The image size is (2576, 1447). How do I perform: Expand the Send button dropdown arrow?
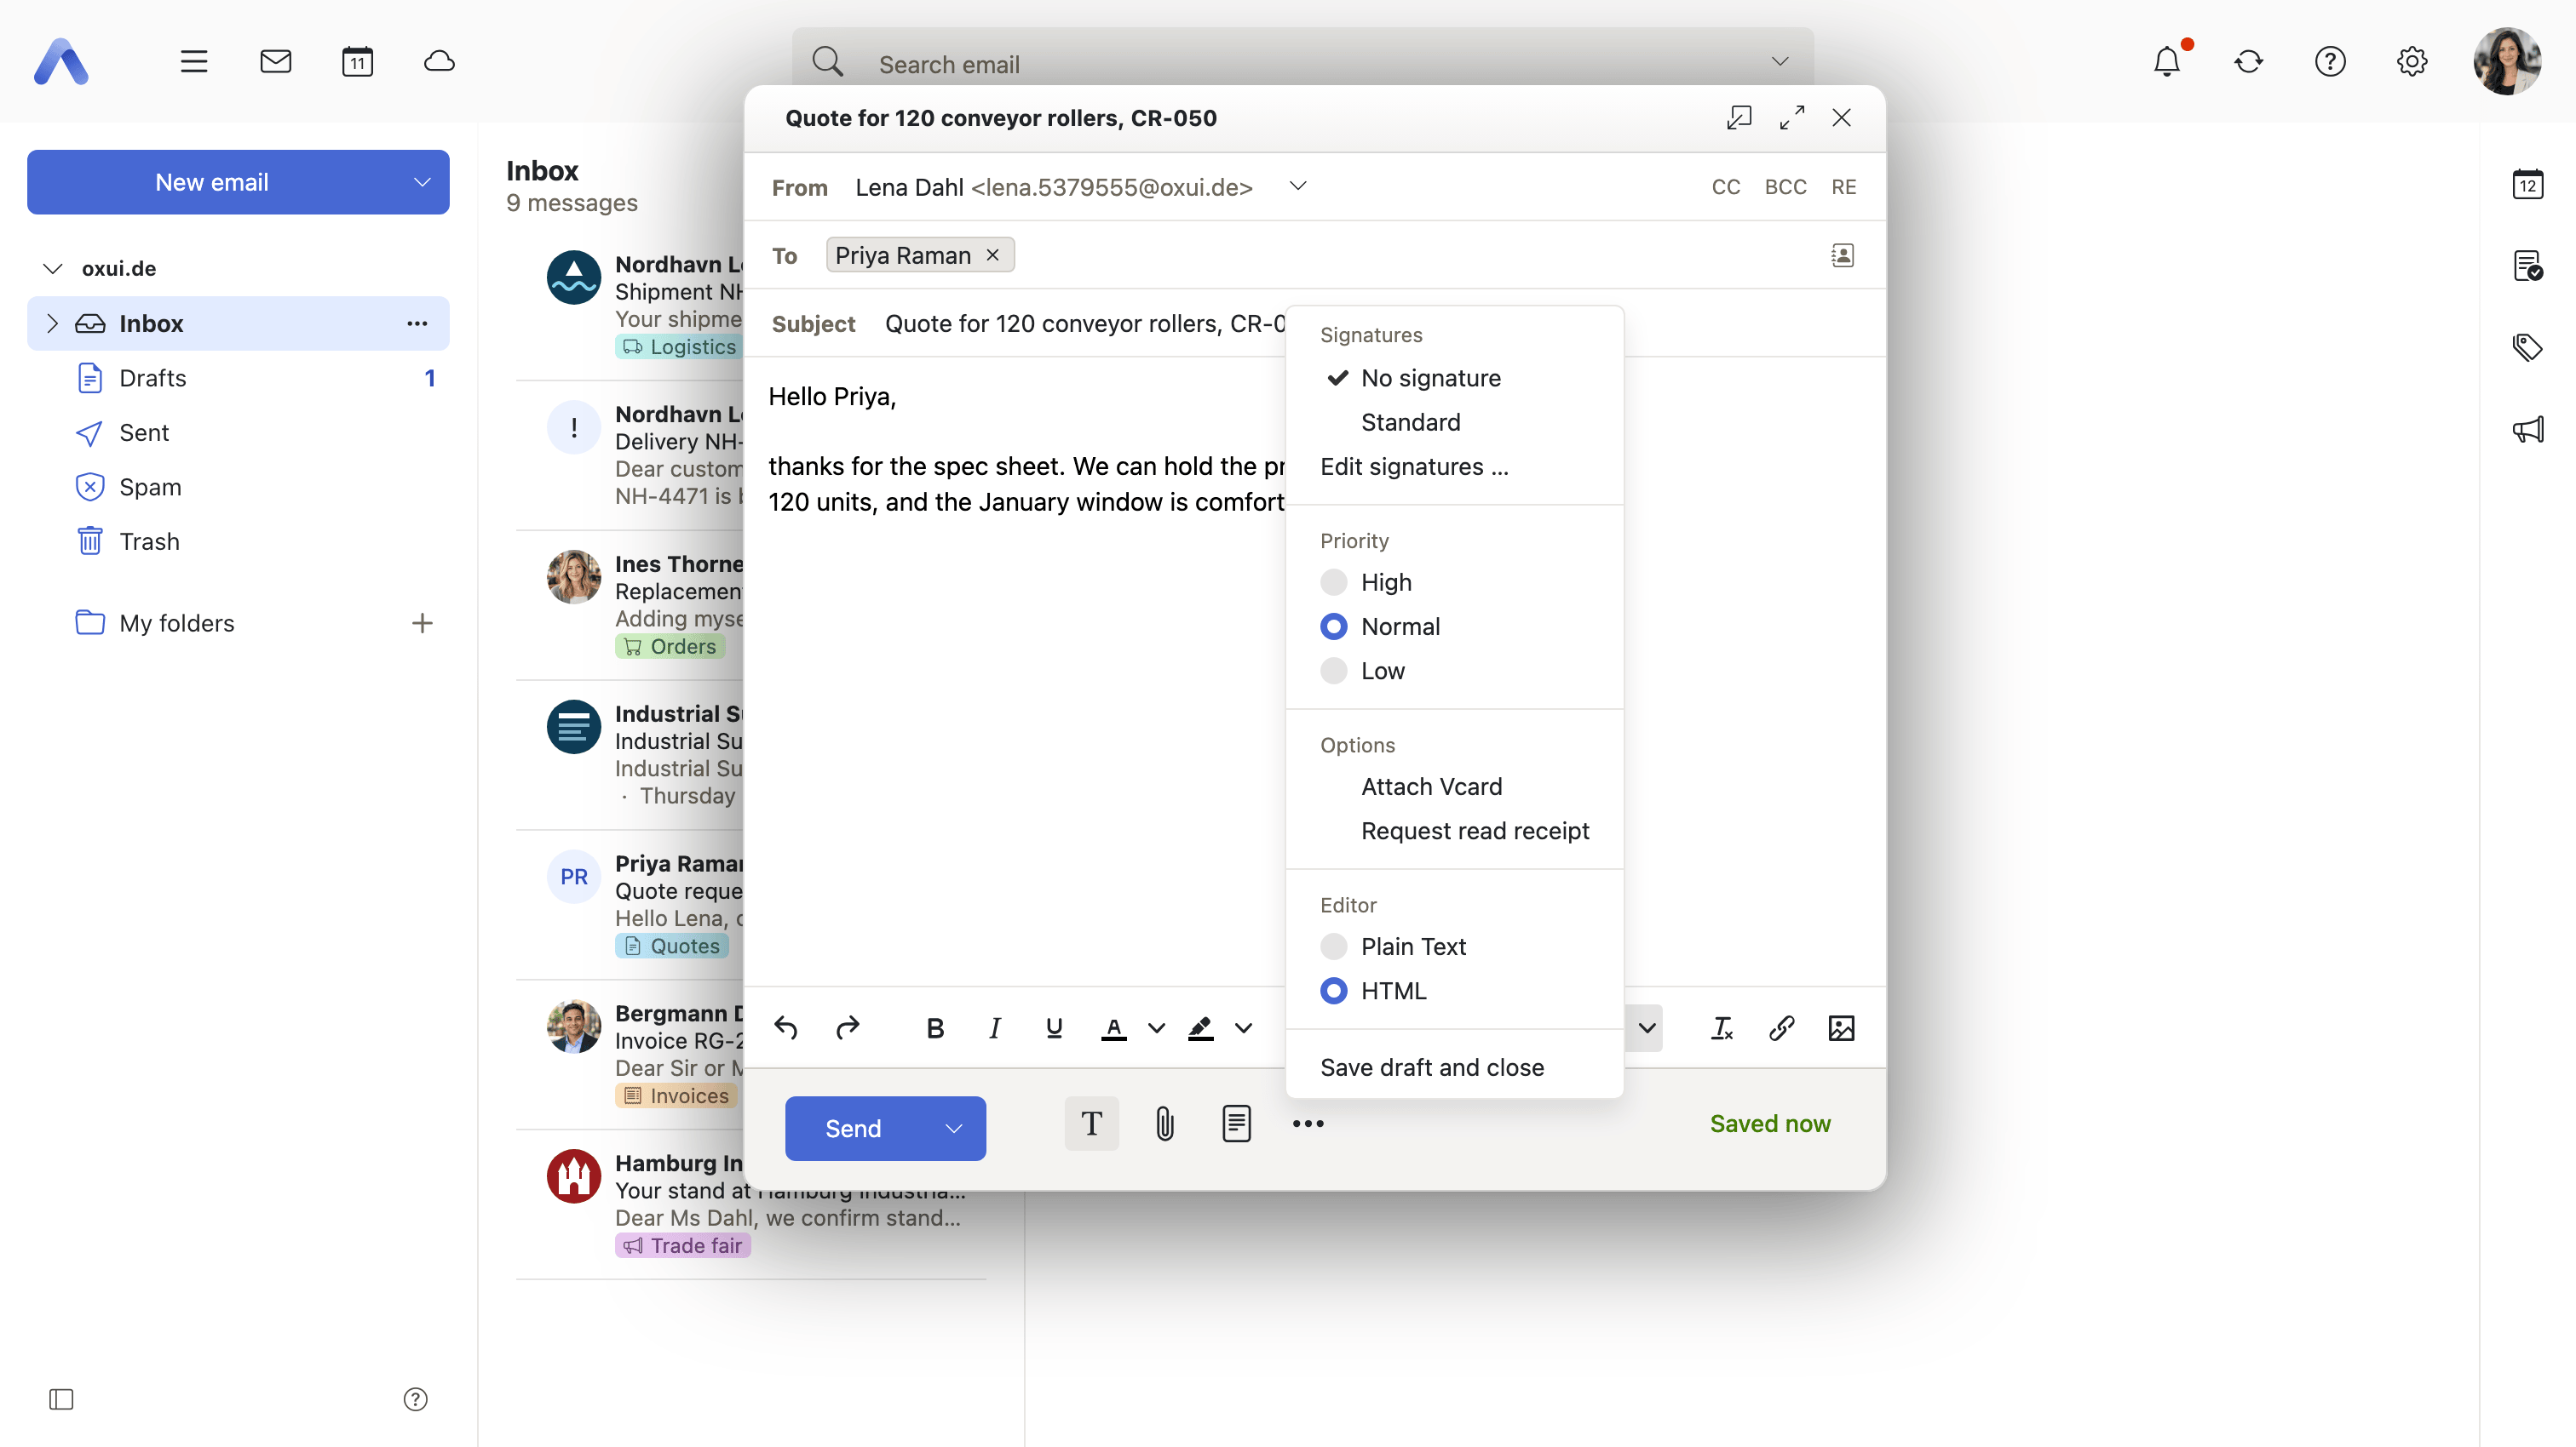coord(953,1130)
